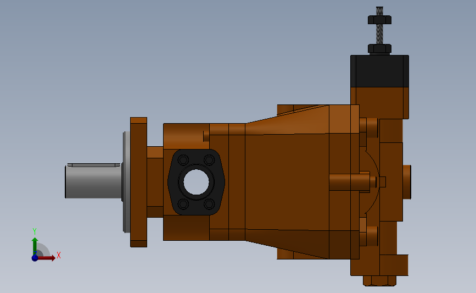Select the black port flange face
The width and height of the screenshot is (476, 293).
[x=197, y=182]
